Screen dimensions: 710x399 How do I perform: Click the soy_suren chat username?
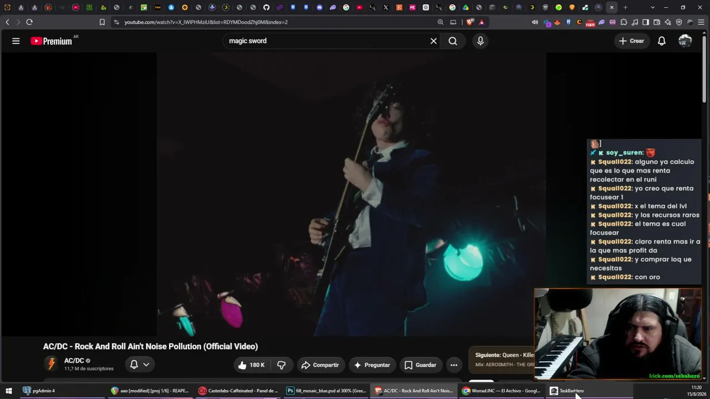click(x=625, y=153)
